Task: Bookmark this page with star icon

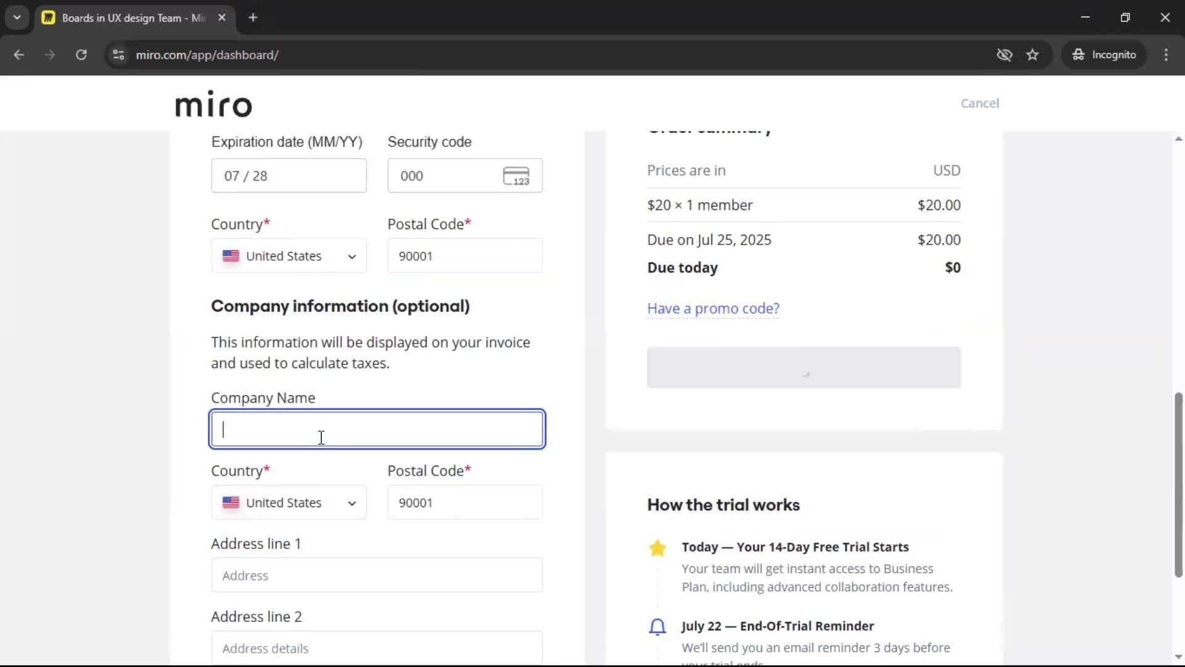Action: point(1033,55)
